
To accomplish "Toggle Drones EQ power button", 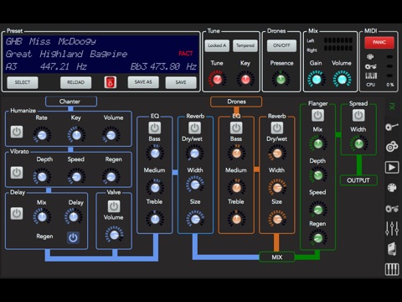I will (x=236, y=128).
